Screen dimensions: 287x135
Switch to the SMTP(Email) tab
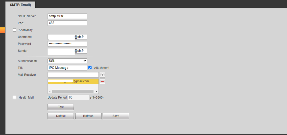(20, 5)
